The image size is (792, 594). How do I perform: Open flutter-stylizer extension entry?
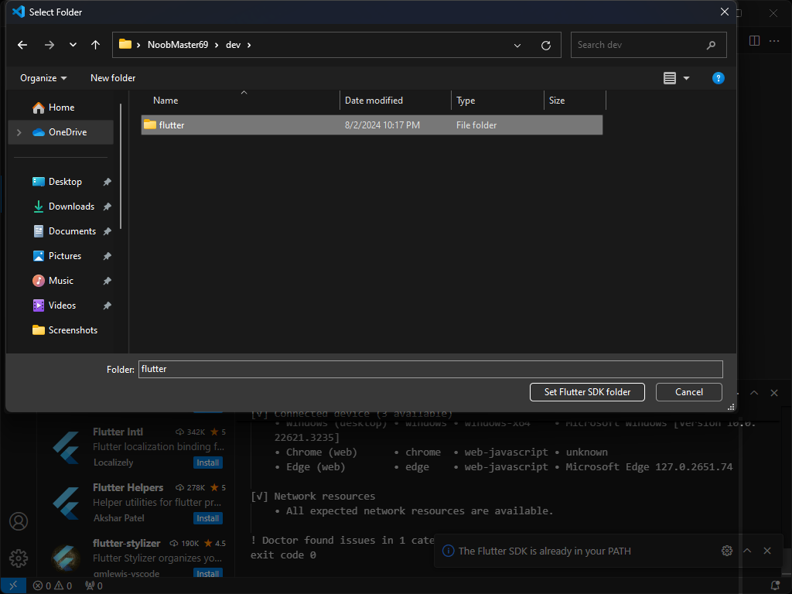pos(138,555)
